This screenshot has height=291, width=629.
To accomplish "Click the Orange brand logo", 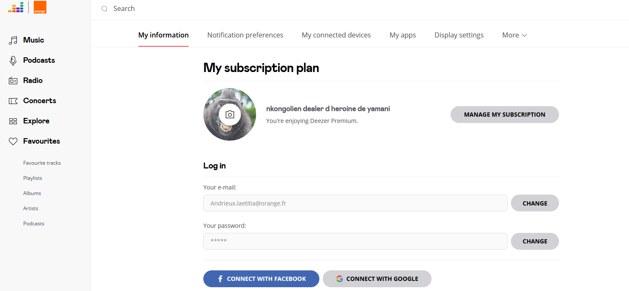I will tap(40, 7).
